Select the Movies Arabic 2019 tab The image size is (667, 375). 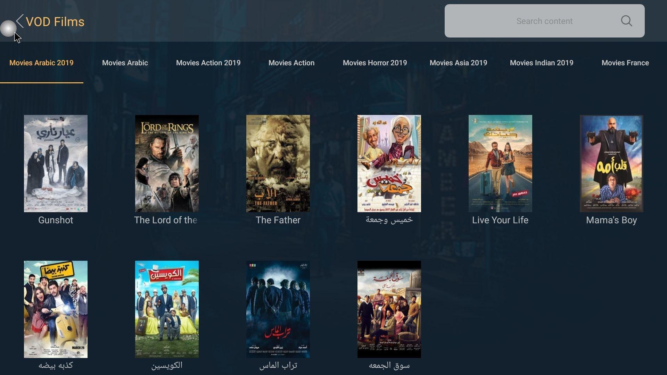click(41, 63)
